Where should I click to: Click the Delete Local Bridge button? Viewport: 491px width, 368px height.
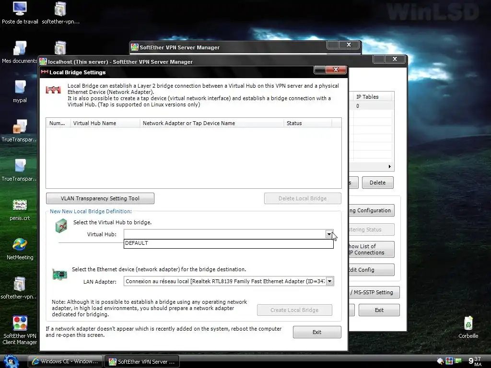coord(303,198)
